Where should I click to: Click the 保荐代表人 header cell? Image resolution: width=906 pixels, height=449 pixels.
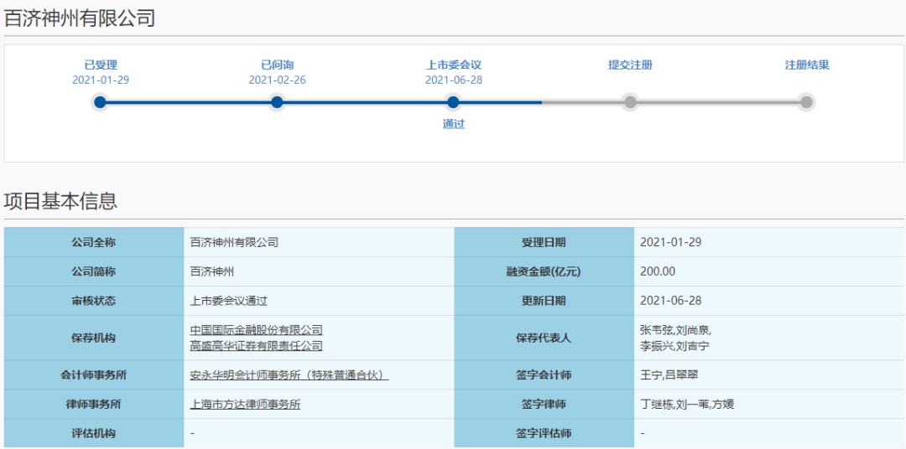click(x=544, y=338)
